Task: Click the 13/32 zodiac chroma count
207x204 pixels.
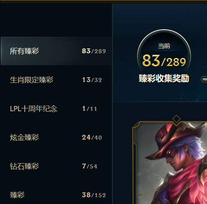Action: pyautogui.click(x=92, y=80)
